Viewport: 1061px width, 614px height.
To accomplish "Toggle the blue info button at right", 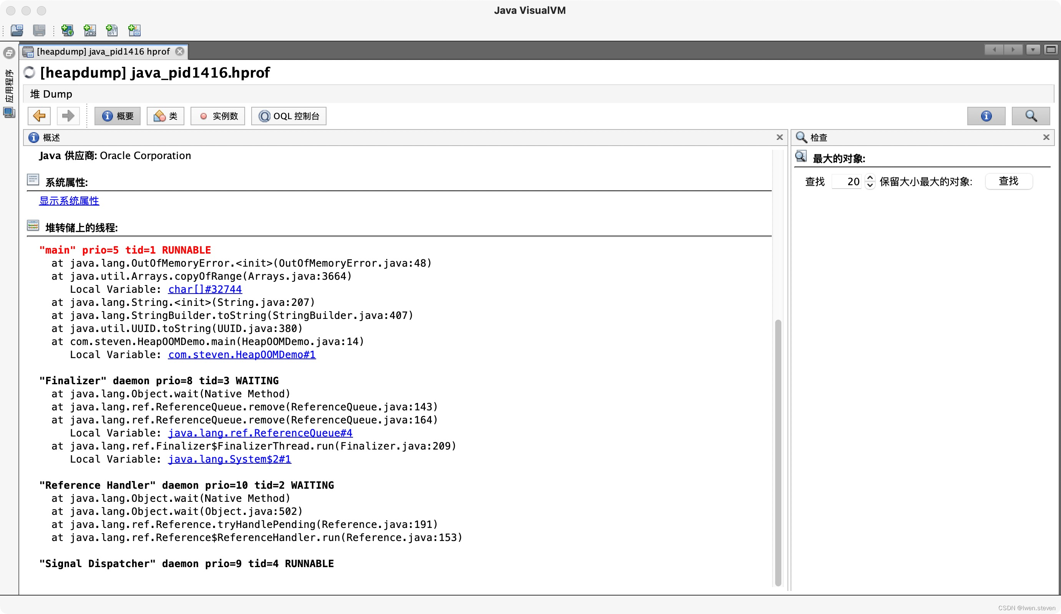I will (x=986, y=116).
